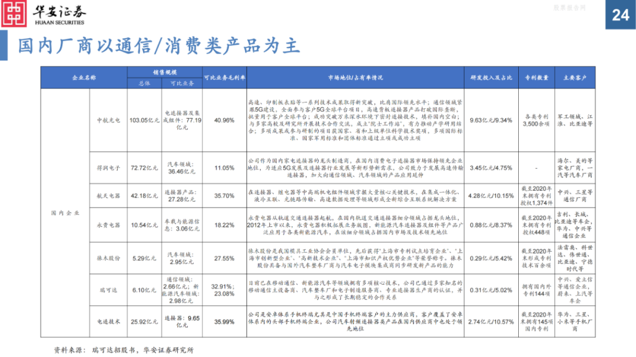Click the 车载与能源信息: 3.06亿元 cell
The image size is (636, 357).
(182, 225)
